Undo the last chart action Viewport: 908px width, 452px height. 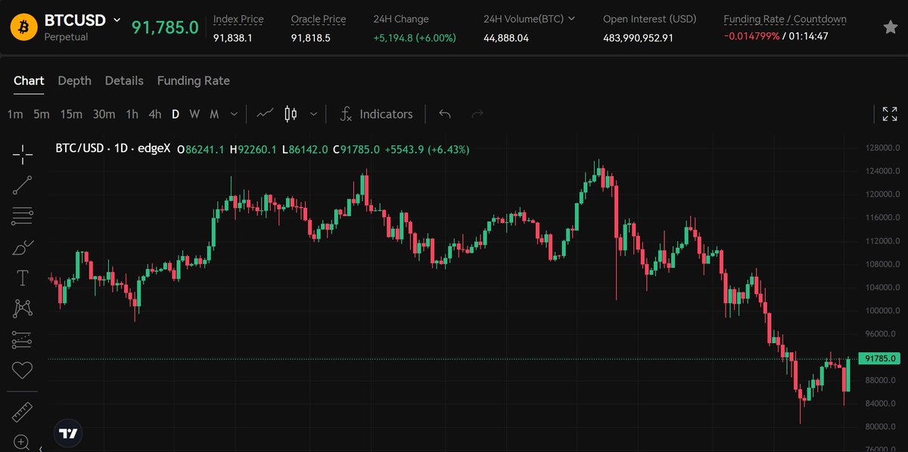445,114
